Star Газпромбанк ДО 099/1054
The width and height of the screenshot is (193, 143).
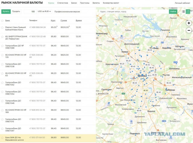[2, 92]
